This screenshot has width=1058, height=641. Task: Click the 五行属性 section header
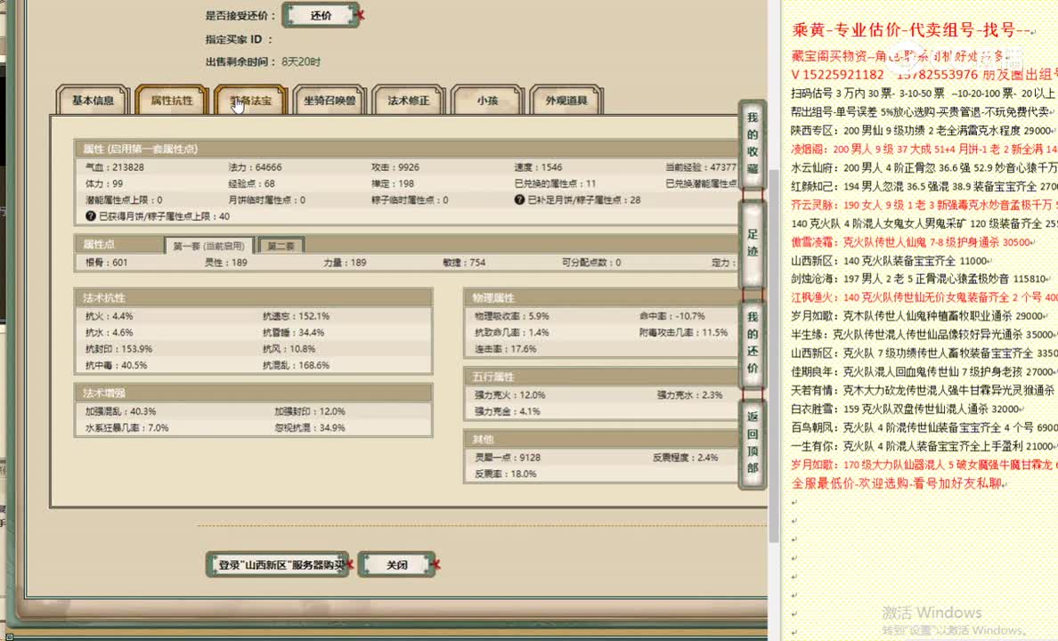(600, 377)
